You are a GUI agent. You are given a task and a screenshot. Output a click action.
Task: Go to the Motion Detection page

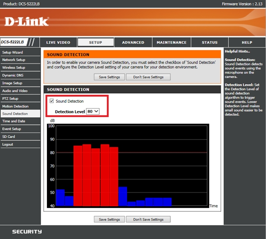click(15, 106)
